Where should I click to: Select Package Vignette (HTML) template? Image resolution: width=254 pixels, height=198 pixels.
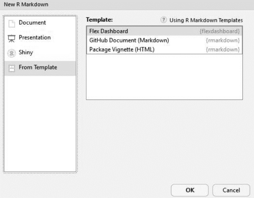165,49
